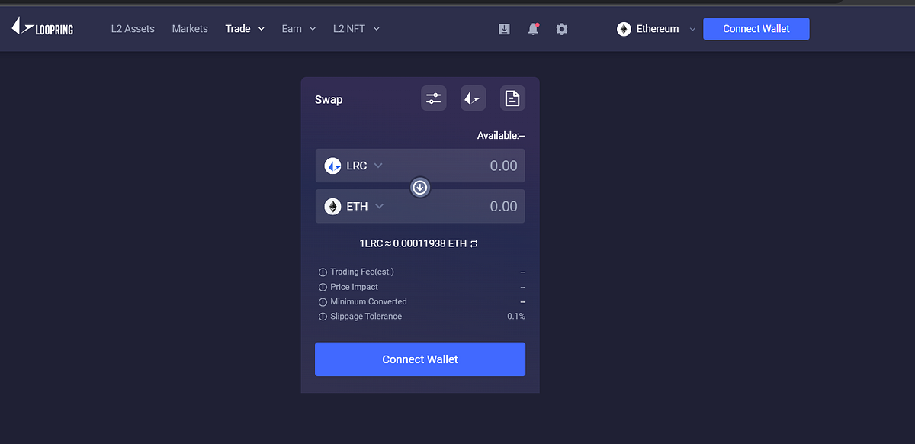Open the ETH token selector
This screenshot has width=915, height=444.
click(x=354, y=206)
